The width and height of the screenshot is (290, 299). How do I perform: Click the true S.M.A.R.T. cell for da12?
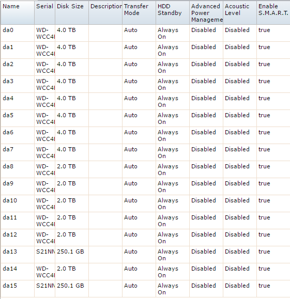264,234
